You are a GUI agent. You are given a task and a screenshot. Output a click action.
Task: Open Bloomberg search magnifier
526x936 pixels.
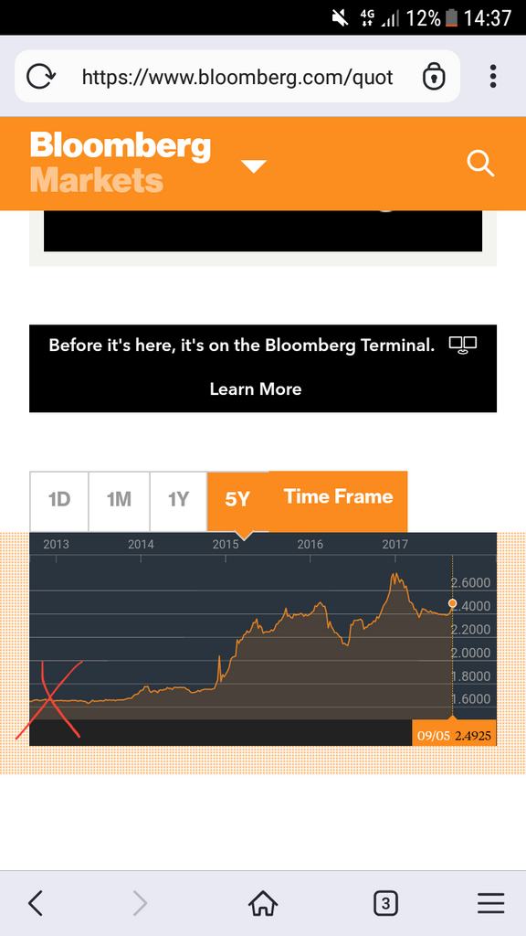click(x=480, y=164)
